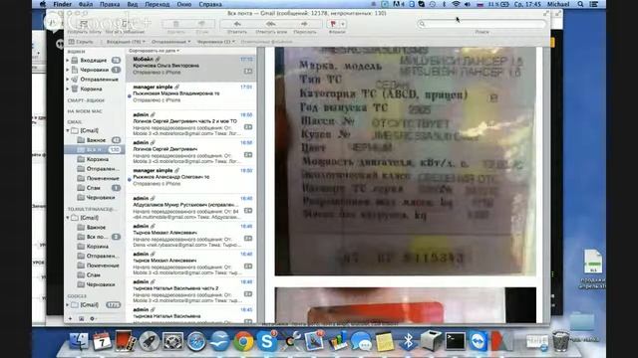The image size is (638, 358).
Task: Open the Справка menu
Action: [x=210, y=4]
